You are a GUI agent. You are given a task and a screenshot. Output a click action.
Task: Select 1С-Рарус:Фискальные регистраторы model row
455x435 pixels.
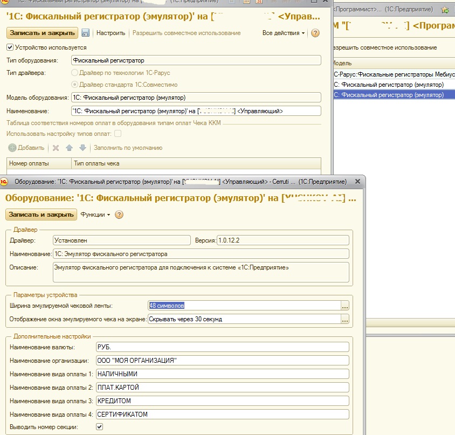(394, 74)
